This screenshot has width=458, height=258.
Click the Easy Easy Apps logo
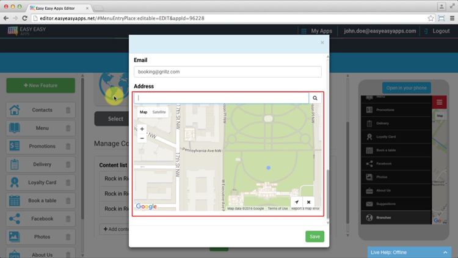coord(27,31)
